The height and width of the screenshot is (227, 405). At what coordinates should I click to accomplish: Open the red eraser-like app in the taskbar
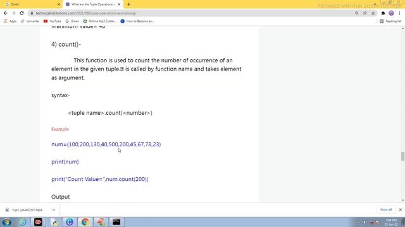coord(101,222)
